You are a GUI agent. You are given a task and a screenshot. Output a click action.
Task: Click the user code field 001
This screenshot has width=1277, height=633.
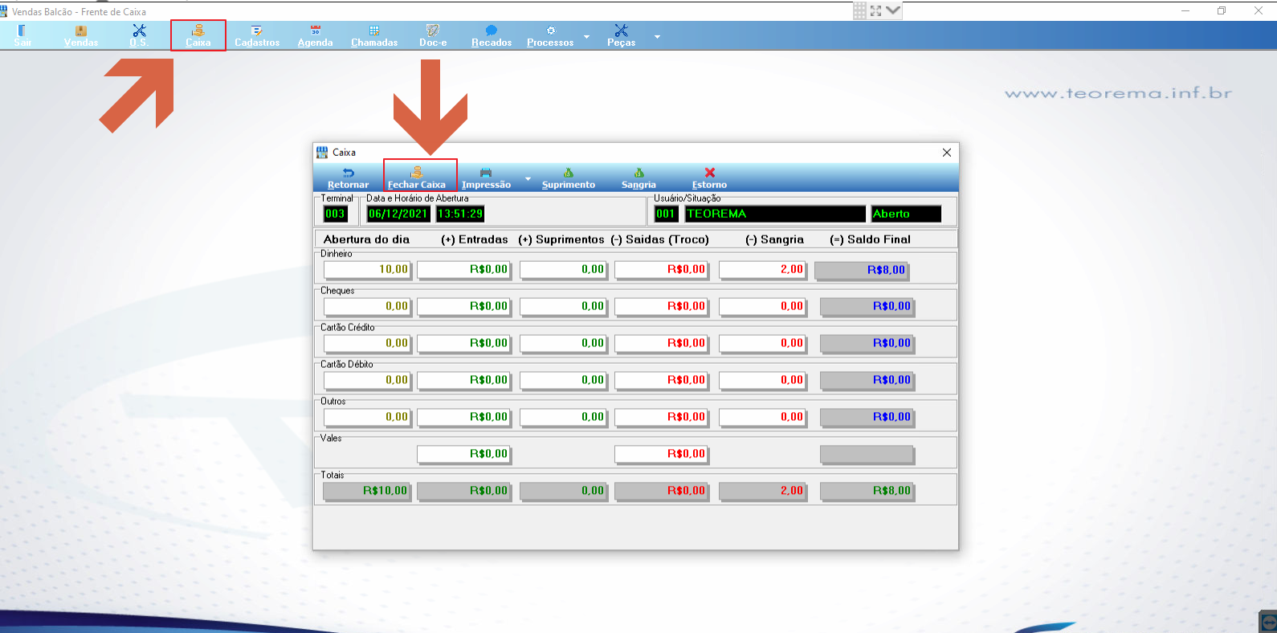[x=666, y=214]
